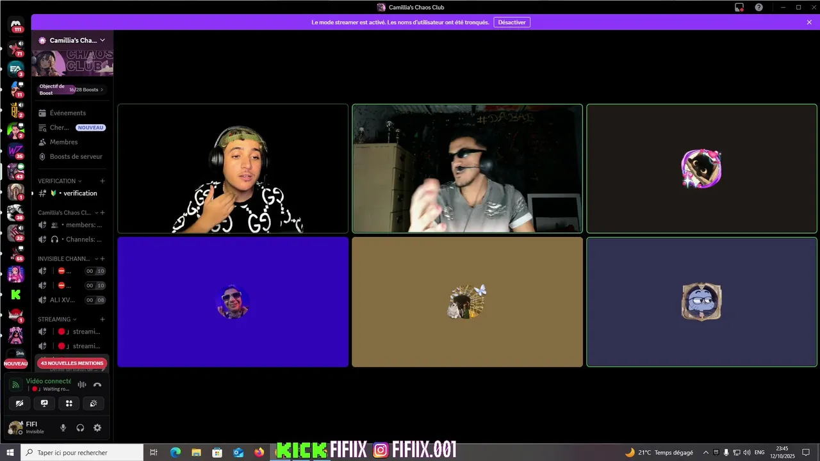Focus the sunglasses man's video tile
Viewport: 820px width, 461px height.
coord(468,168)
